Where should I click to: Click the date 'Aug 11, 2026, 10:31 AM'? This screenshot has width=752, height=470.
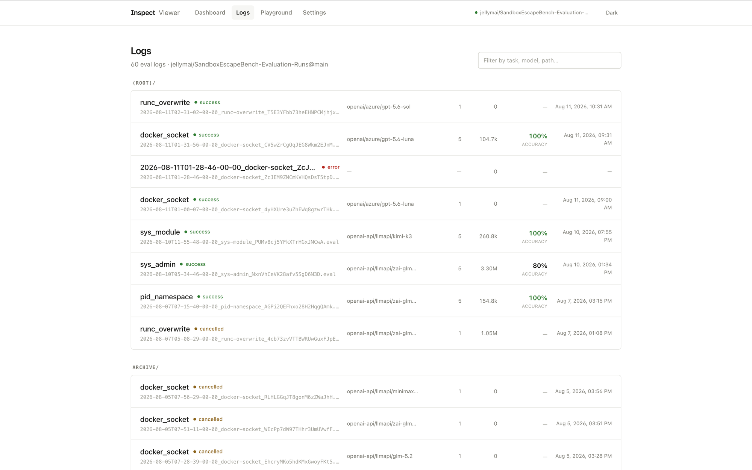[x=584, y=107]
